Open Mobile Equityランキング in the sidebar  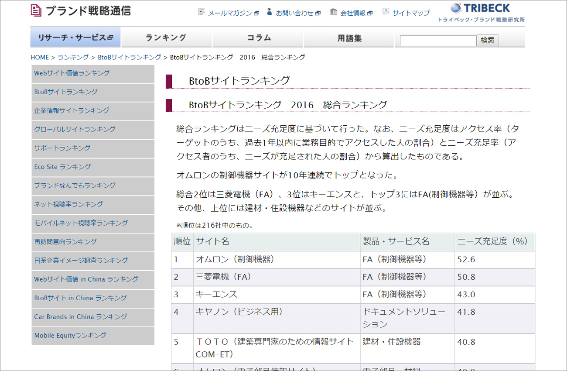92,336
